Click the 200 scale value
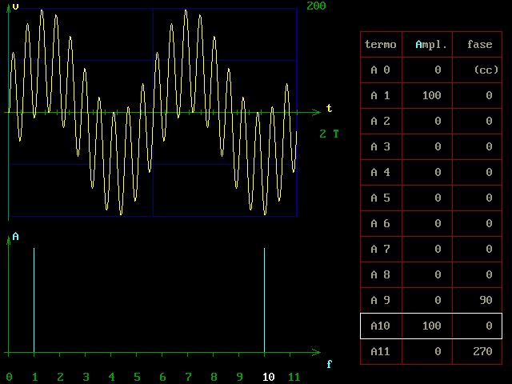 click(316, 6)
